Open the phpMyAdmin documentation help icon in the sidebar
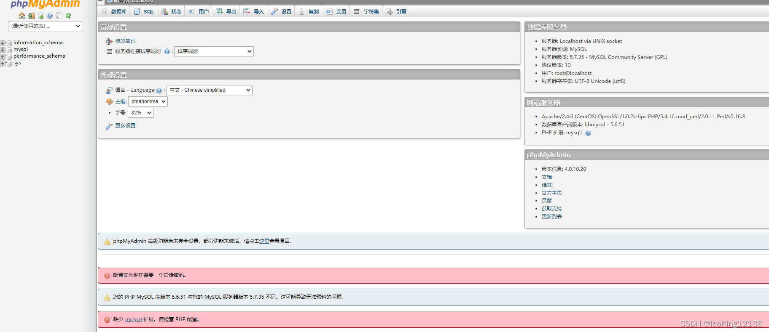769x332 pixels. [50, 16]
